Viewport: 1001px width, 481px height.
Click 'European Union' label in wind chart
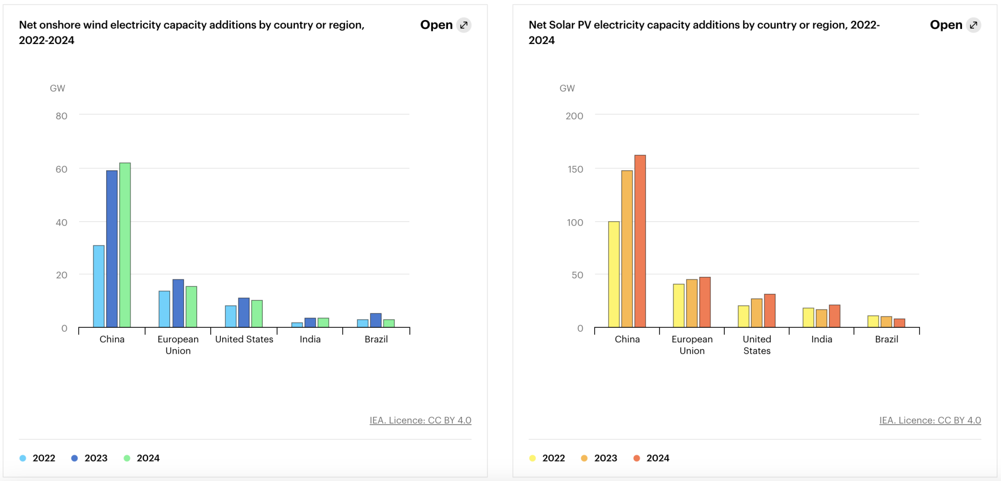click(178, 345)
